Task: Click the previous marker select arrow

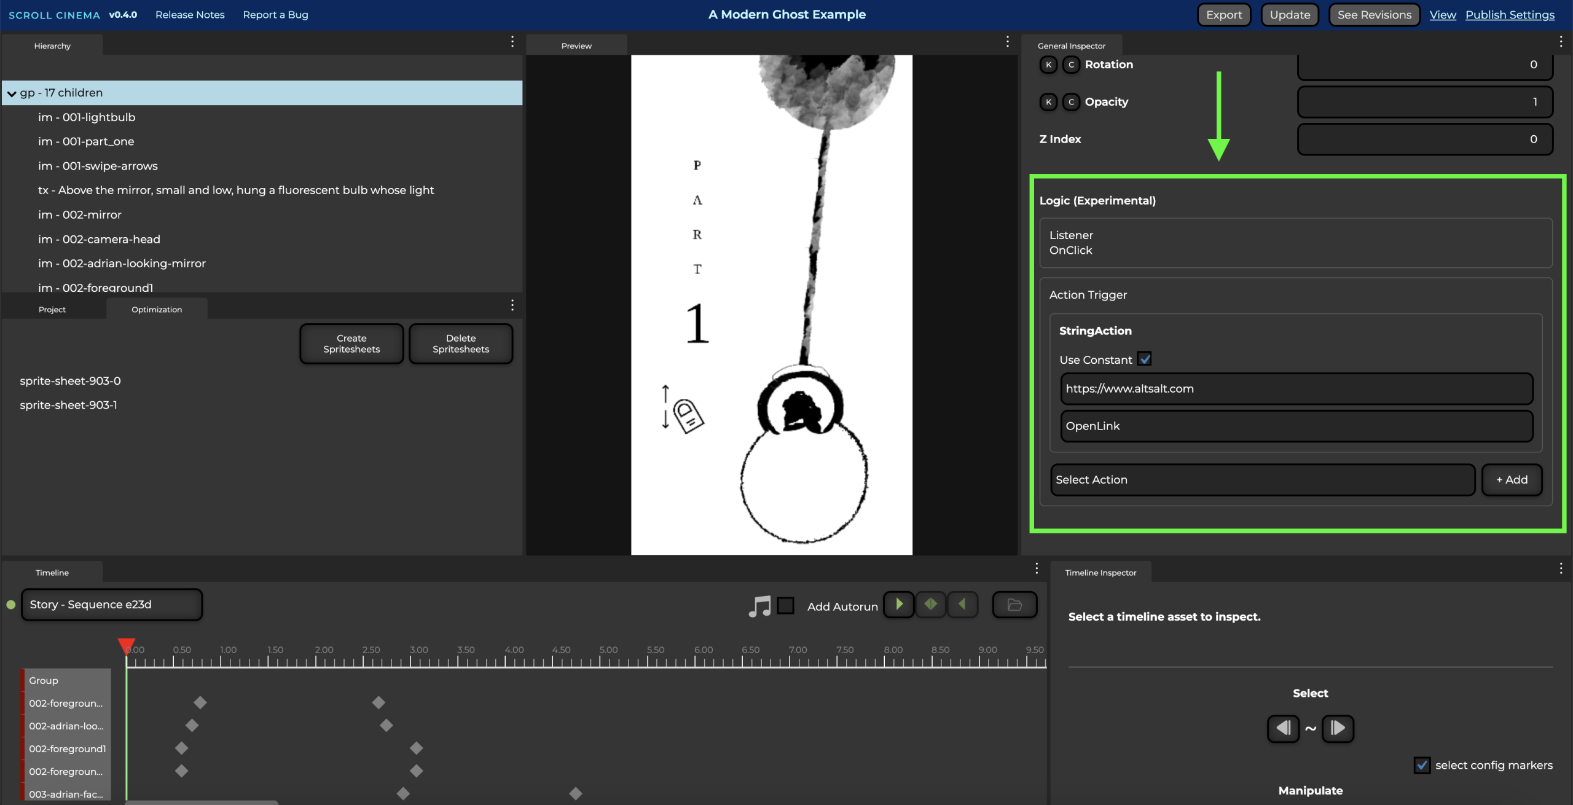Action: point(1283,728)
